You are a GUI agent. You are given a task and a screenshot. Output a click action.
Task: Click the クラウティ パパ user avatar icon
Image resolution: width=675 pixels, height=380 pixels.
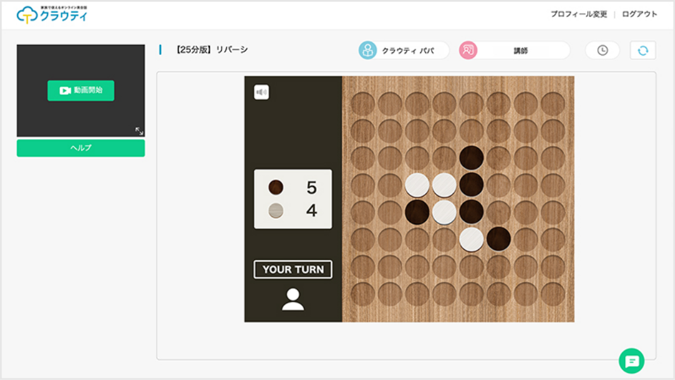point(368,51)
